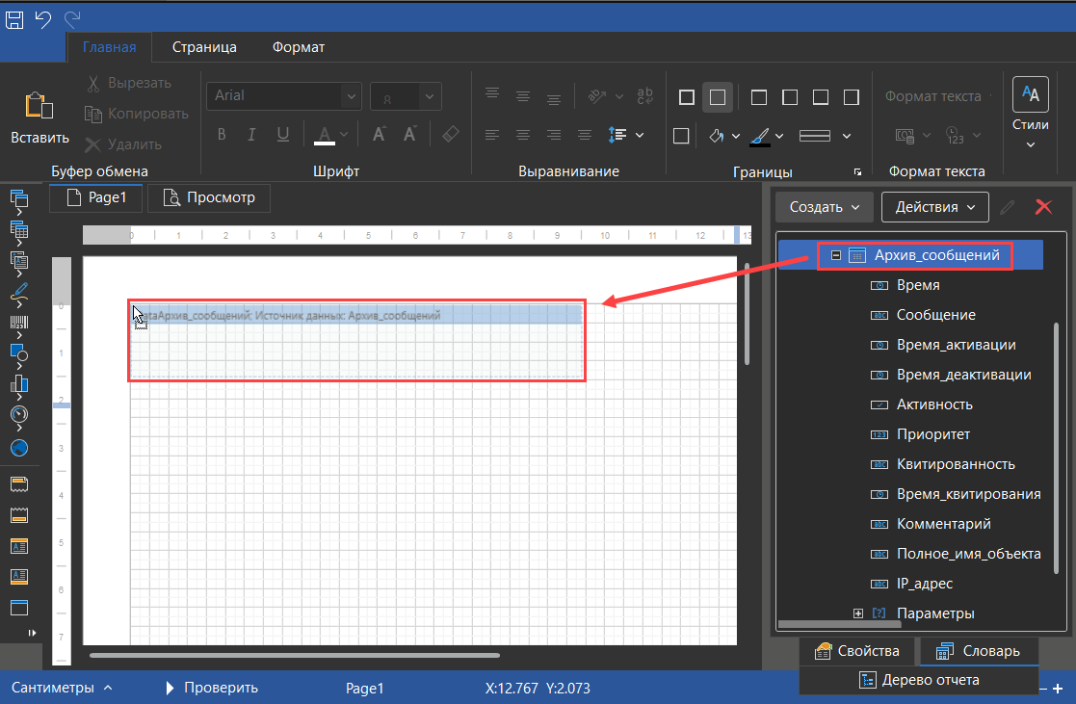
Task: Open the Создать dropdown in dictionary
Action: tap(824, 206)
